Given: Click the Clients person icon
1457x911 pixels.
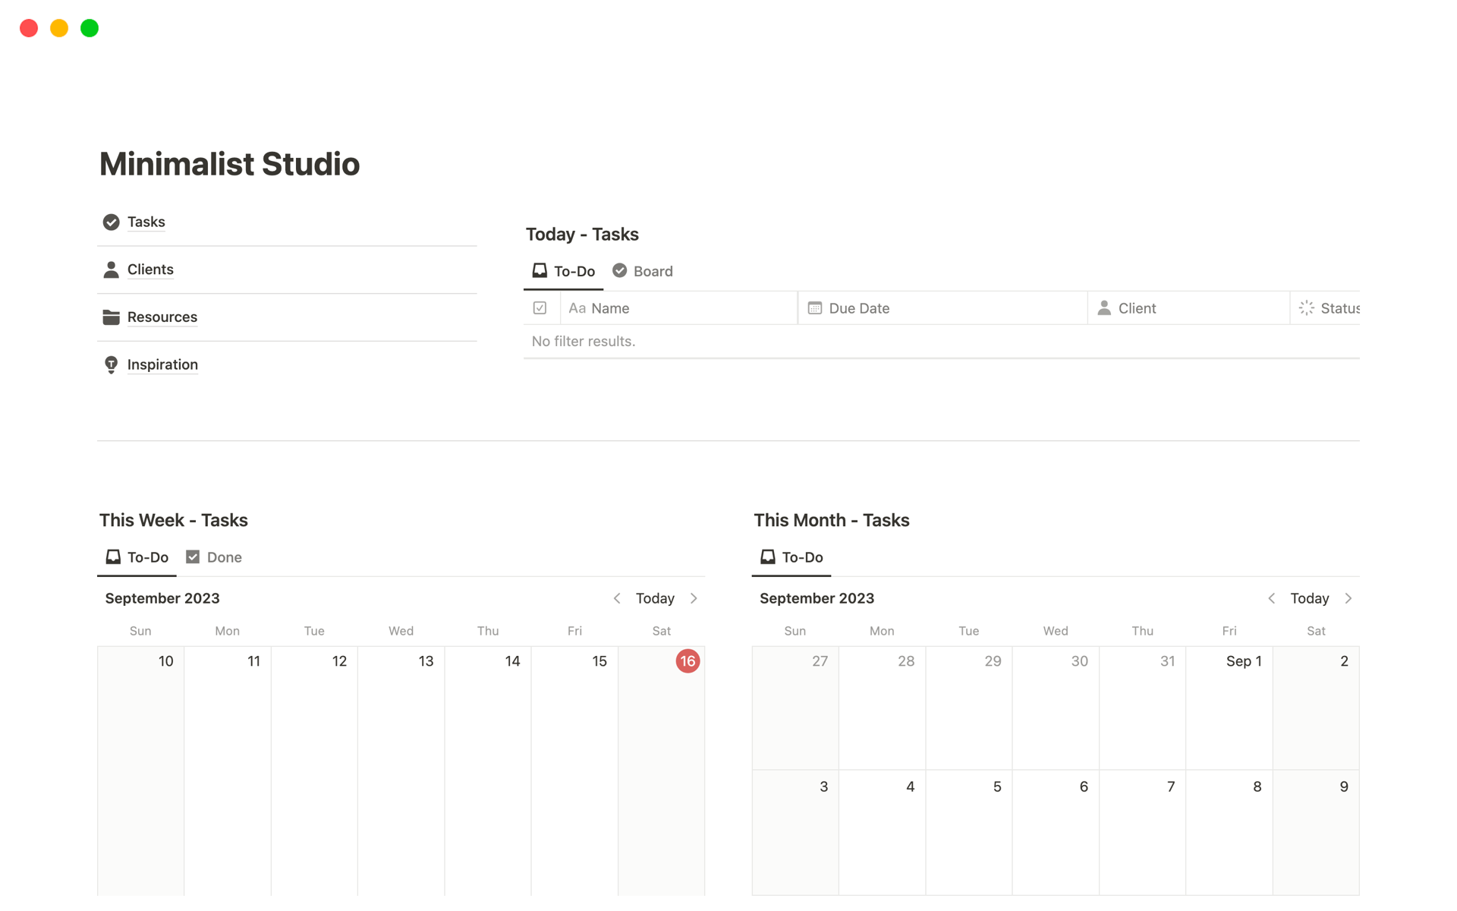Looking at the screenshot, I should (x=111, y=270).
